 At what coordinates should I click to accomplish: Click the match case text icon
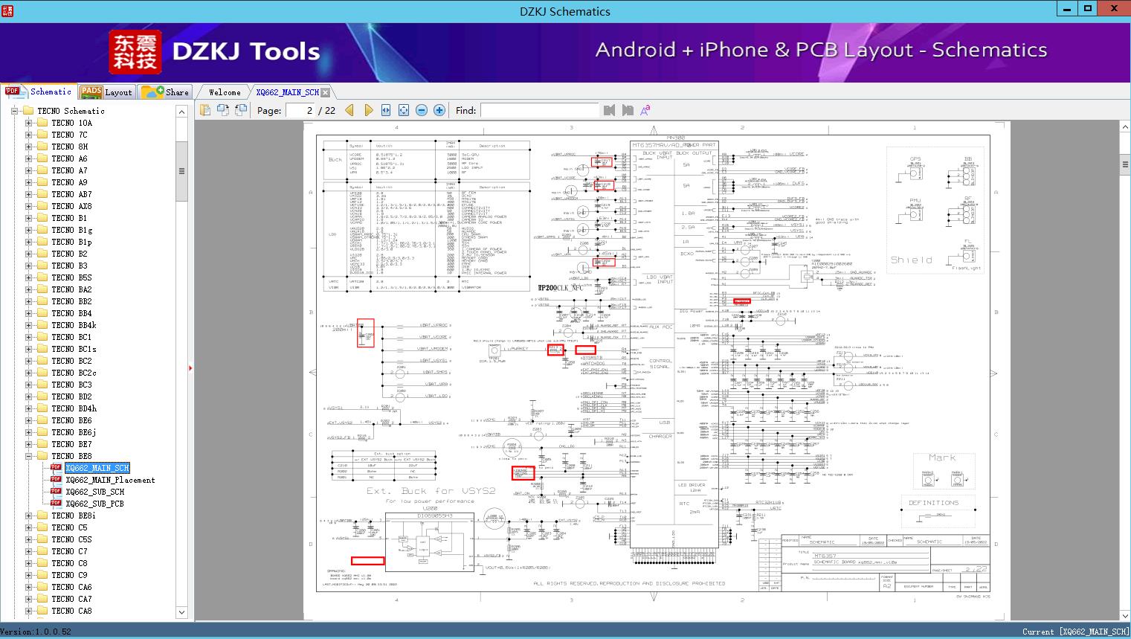[645, 110]
